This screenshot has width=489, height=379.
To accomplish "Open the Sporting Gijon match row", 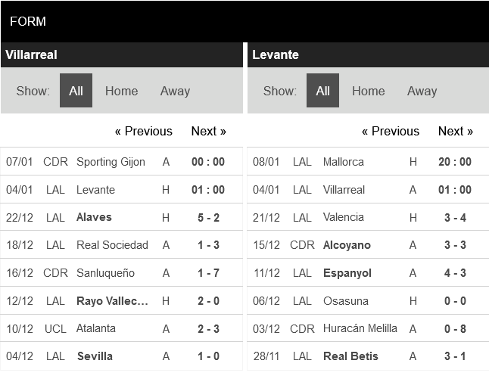I will tap(121, 161).
